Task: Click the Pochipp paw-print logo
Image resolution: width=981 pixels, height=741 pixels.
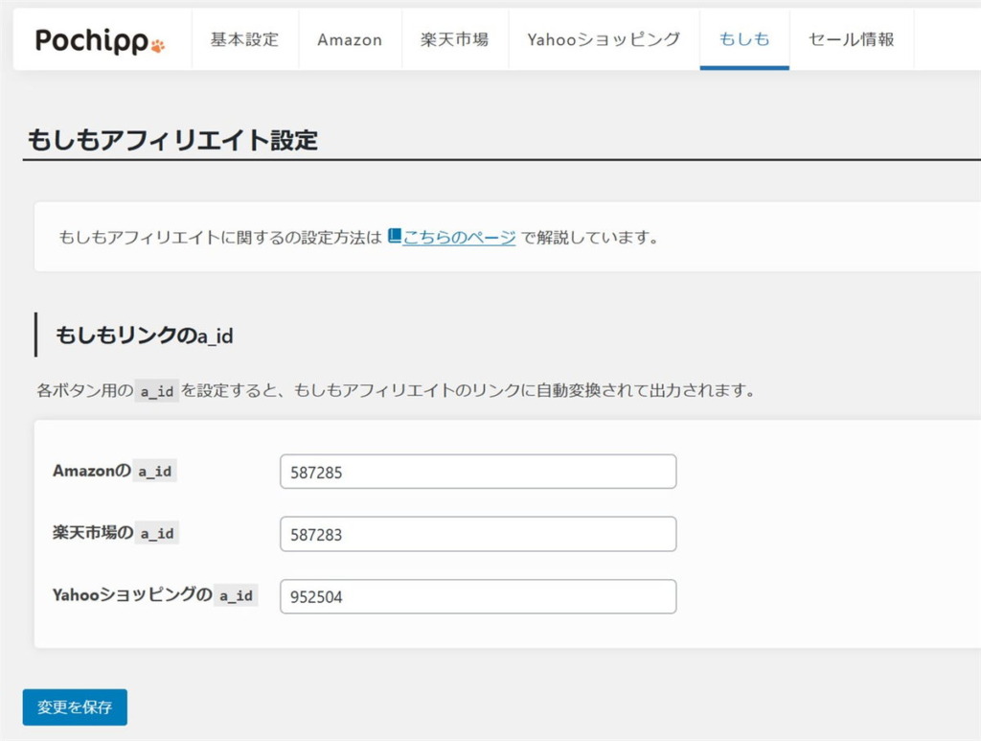Action: (100, 40)
